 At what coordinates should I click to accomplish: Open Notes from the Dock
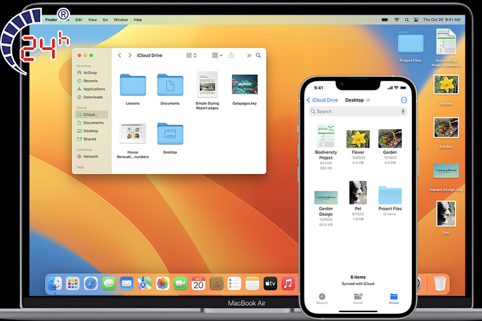point(252,283)
